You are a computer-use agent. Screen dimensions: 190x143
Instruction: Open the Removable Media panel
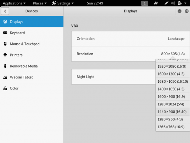point(32,66)
